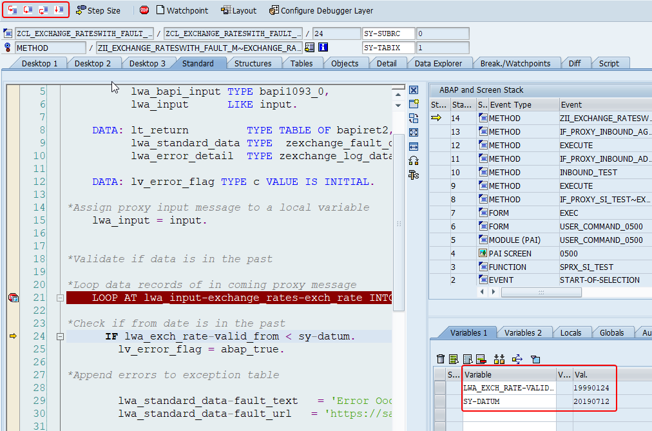Click the program source icon beside ZCL_EXCHANGE_RATESWITH_FAULT field

point(8,34)
